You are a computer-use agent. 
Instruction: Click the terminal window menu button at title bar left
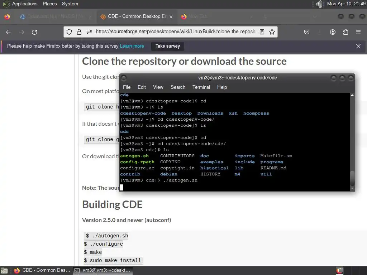coord(124,78)
